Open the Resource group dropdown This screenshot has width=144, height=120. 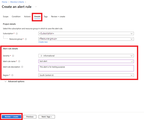coord(86,39)
